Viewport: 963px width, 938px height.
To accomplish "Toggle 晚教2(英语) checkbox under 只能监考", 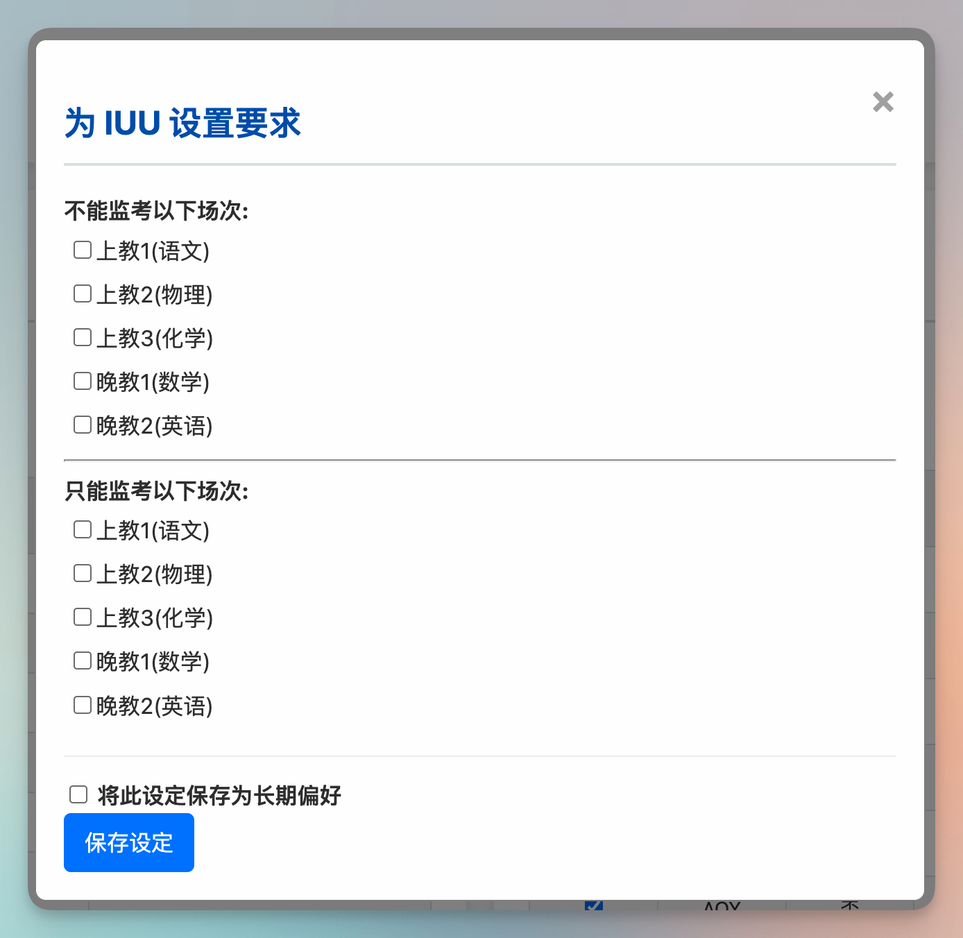I will (x=83, y=706).
